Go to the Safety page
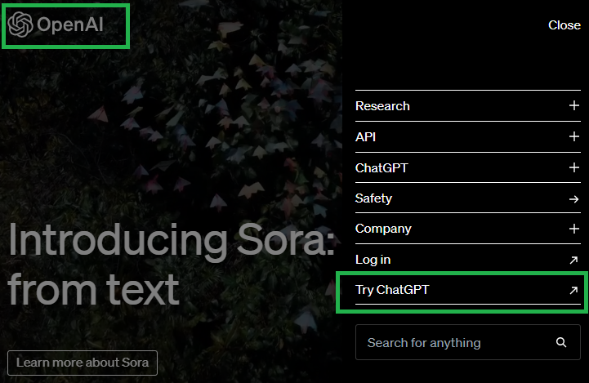The image size is (589, 383). 373,198
